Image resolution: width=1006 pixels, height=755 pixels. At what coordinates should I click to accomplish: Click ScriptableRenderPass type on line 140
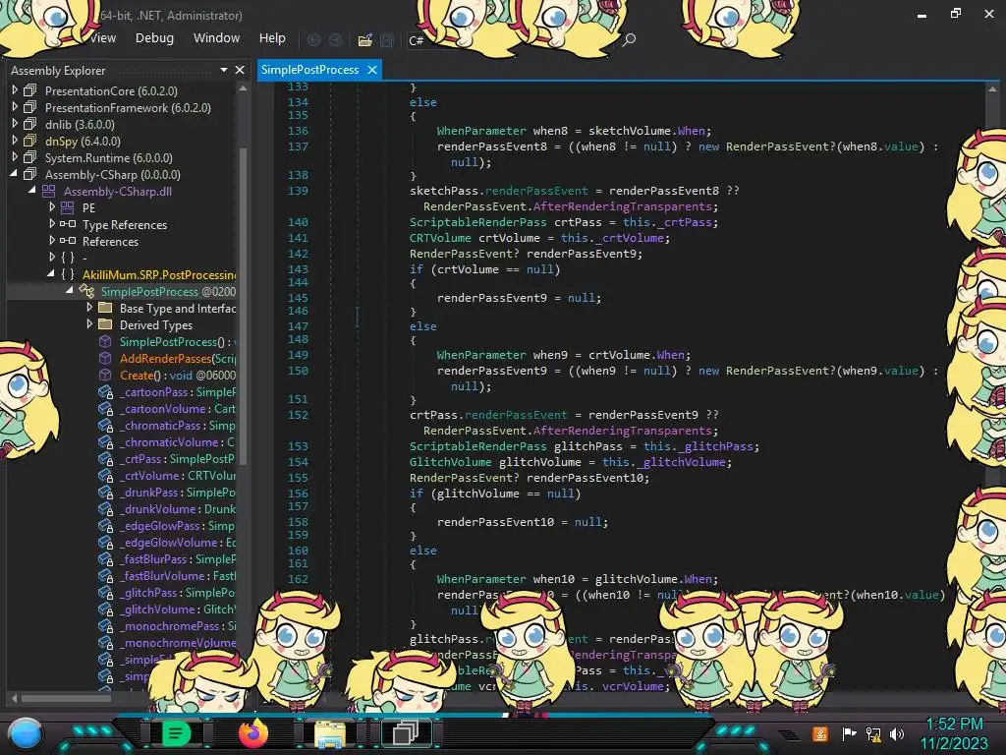click(478, 222)
